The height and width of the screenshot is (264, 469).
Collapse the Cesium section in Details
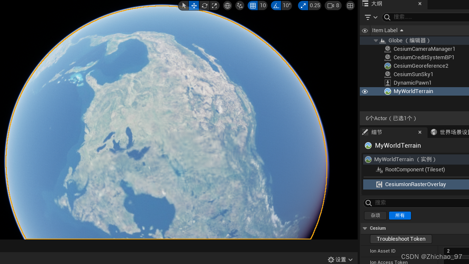point(365,228)
